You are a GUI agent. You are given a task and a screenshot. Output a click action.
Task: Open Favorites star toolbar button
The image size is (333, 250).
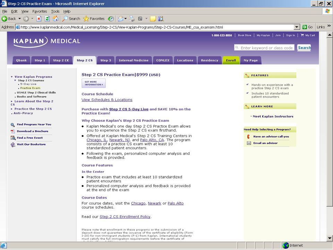[x=94, y=19]
